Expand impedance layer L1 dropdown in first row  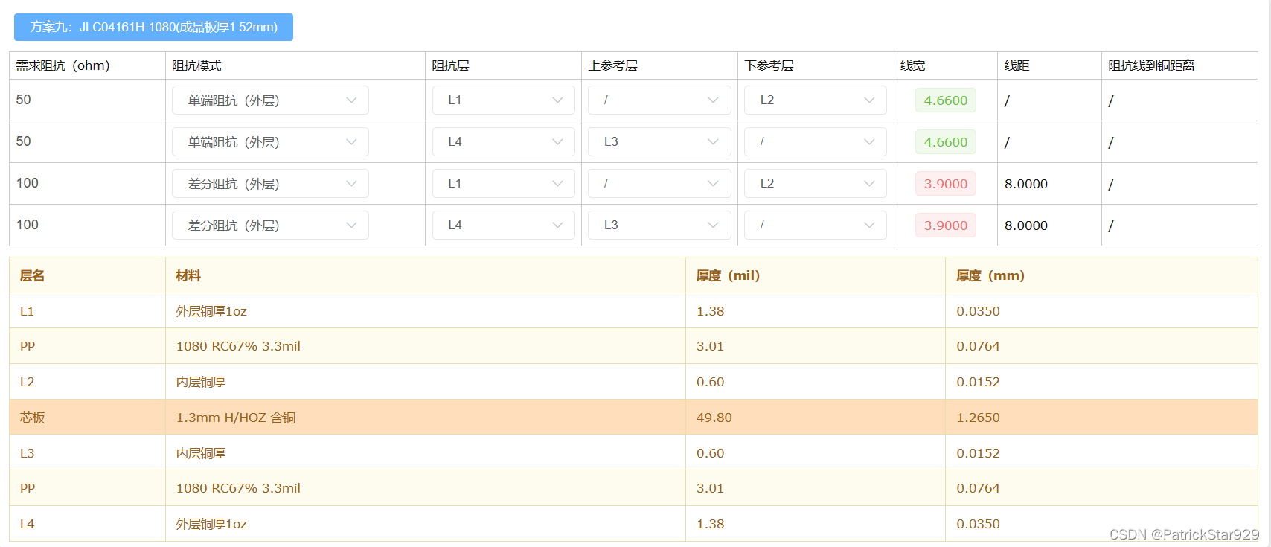pos(504,100)
